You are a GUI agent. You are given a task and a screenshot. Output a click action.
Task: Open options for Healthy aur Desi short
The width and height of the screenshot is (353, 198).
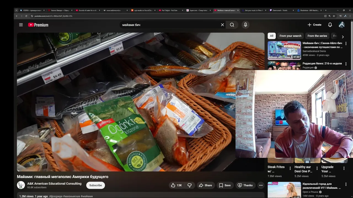click(x=317, y=168)
